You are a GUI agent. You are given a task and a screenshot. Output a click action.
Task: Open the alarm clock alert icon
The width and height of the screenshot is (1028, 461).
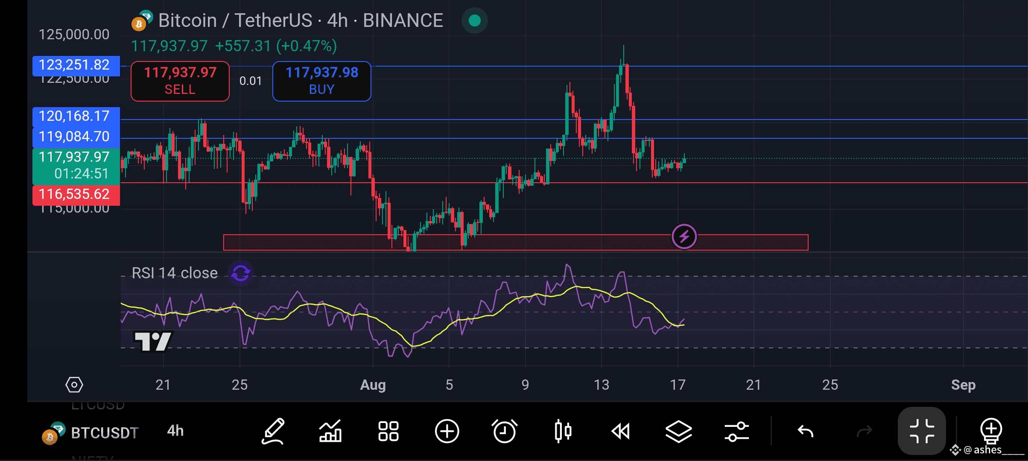coord(505,431)
